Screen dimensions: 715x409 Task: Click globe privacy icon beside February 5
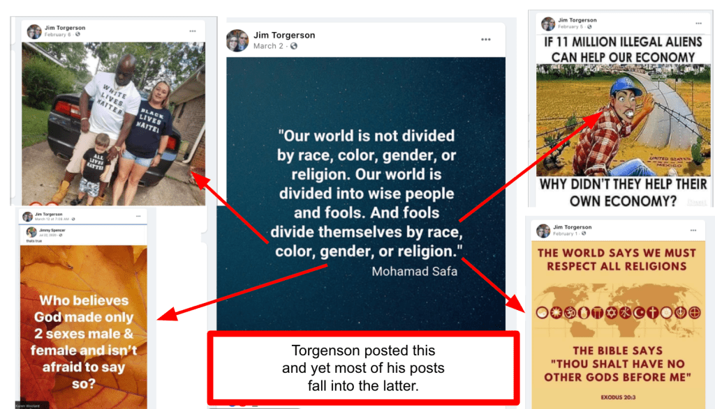pyautogui.click(x=589, y=27)
